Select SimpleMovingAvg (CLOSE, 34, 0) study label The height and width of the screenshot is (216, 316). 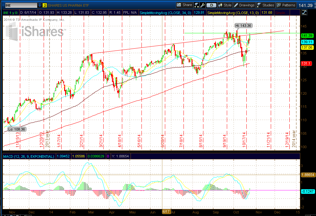(x=165, y=13)
